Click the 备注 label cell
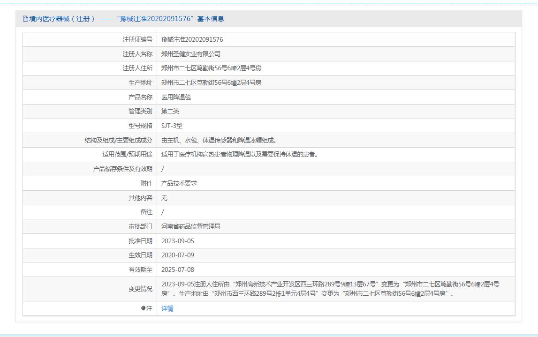 [x=90, y=212]
